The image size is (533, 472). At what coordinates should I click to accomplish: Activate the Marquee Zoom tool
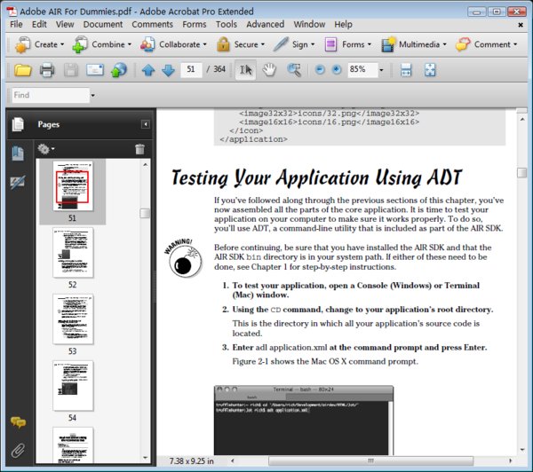293,69
